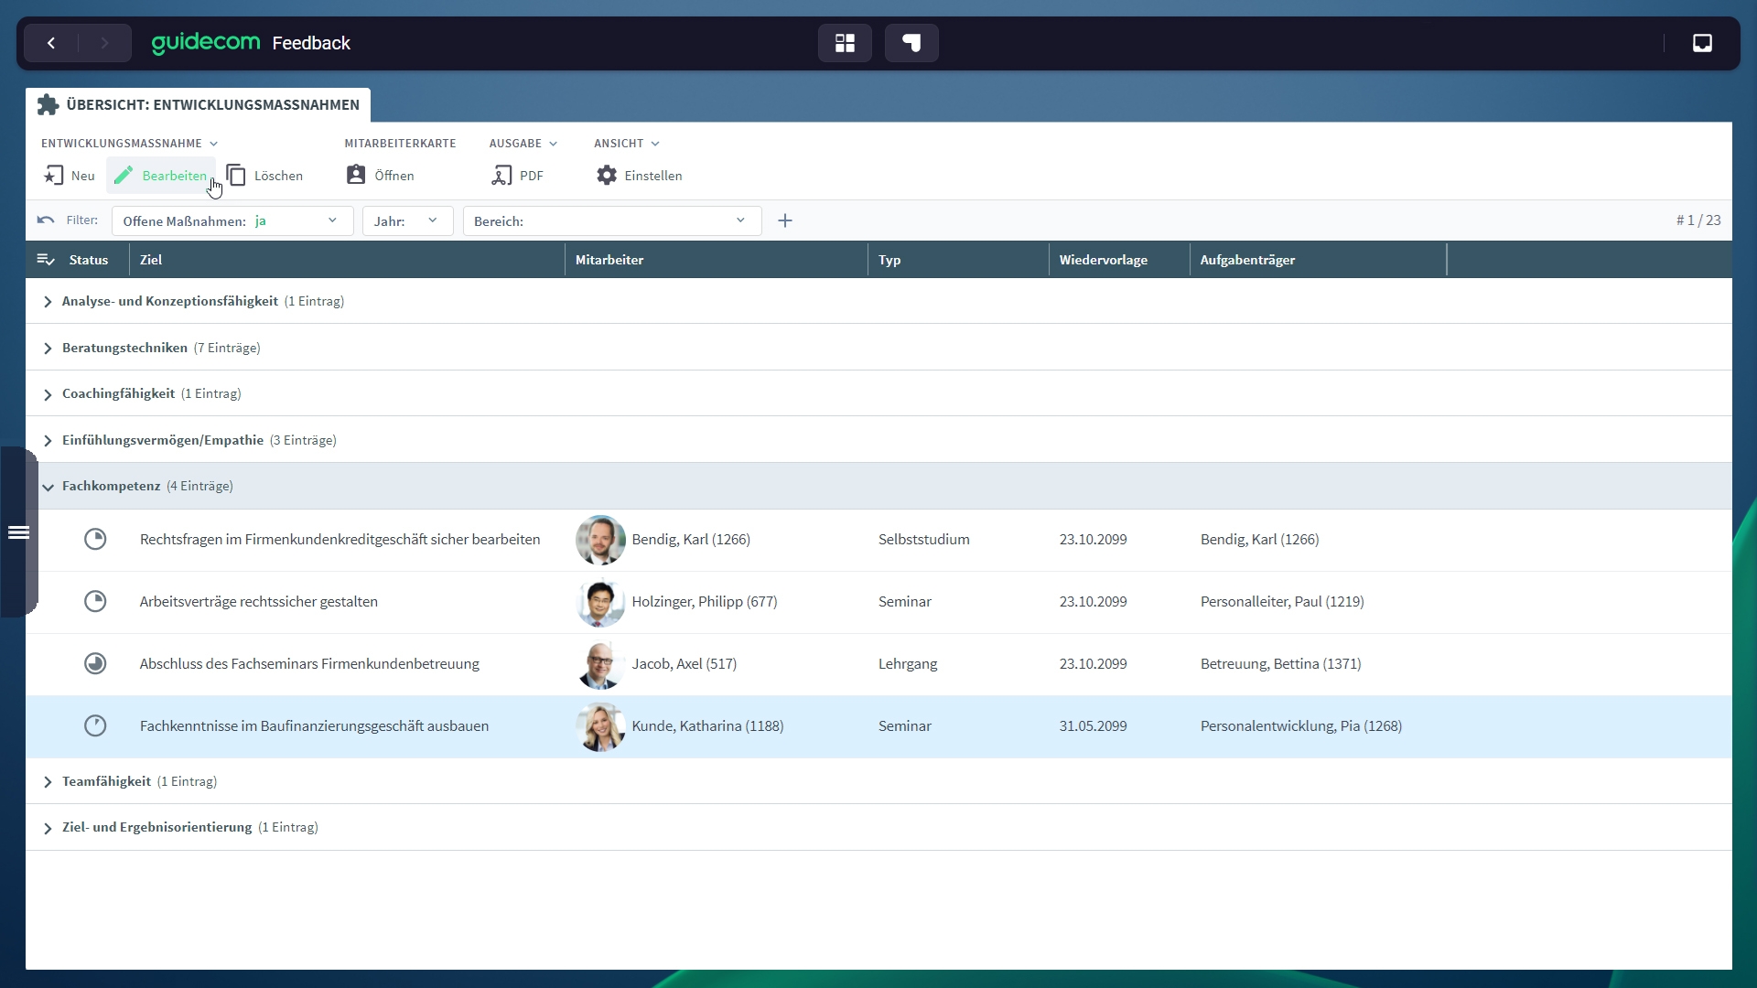The width and height of the screenshot is (1757, 988).
Task: Toggle the row selection icon in the Status header
Action: (x=46, y=260)
